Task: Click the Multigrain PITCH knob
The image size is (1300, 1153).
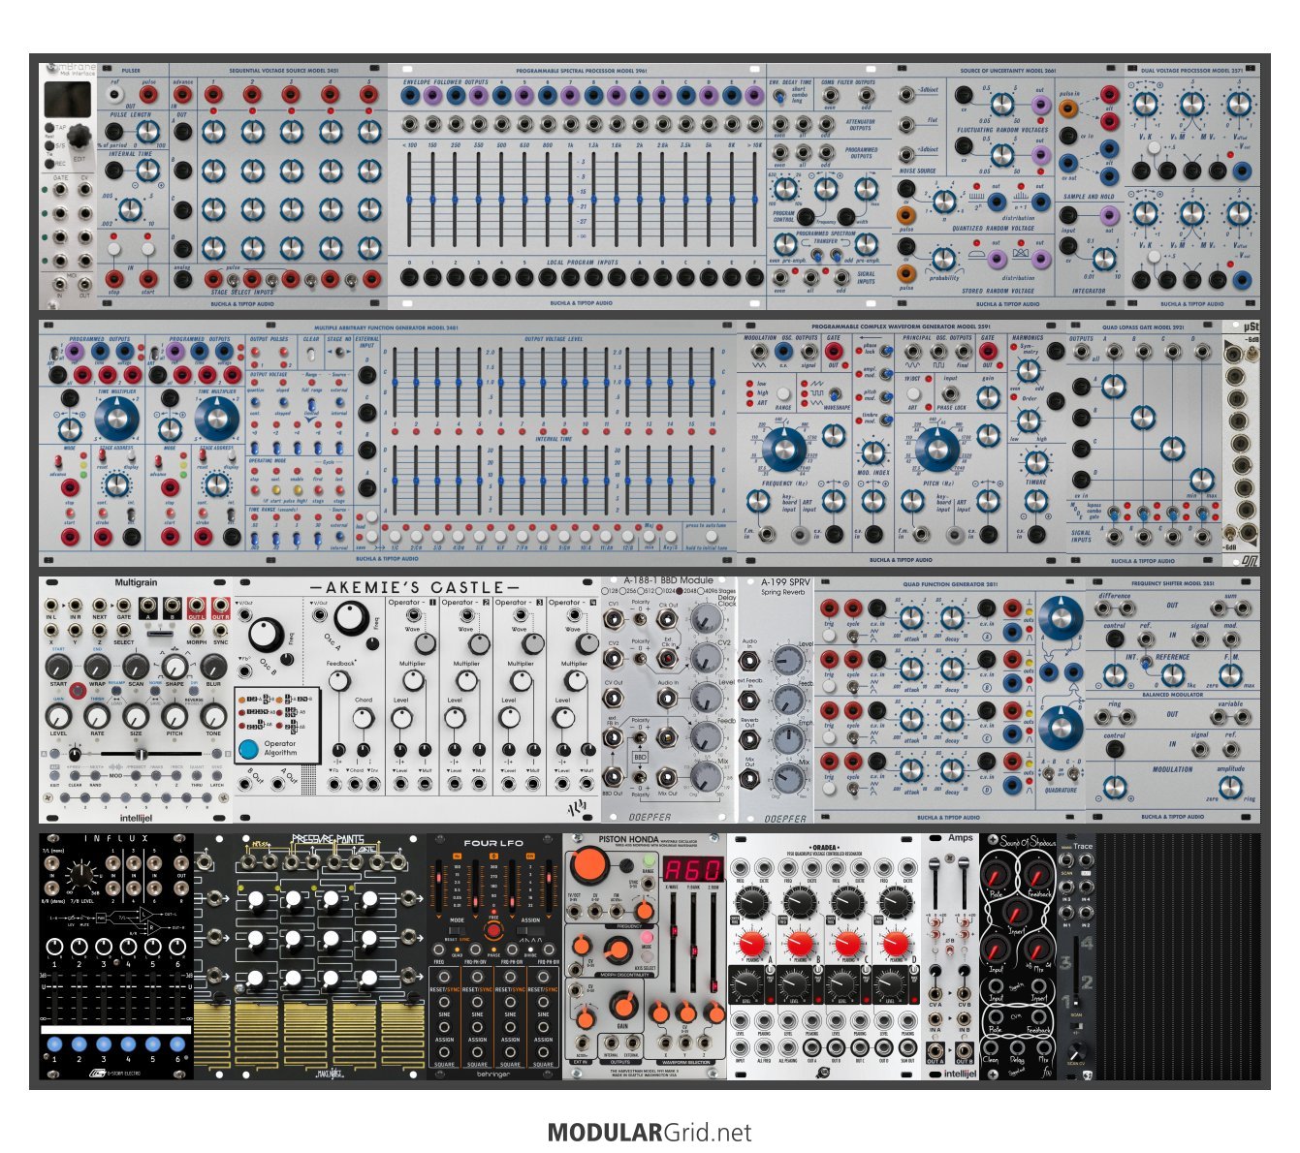Action: [174, 716]
